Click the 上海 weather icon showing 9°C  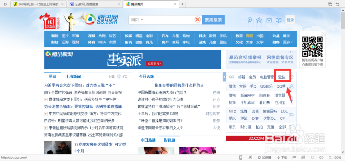tap(119, 77)
